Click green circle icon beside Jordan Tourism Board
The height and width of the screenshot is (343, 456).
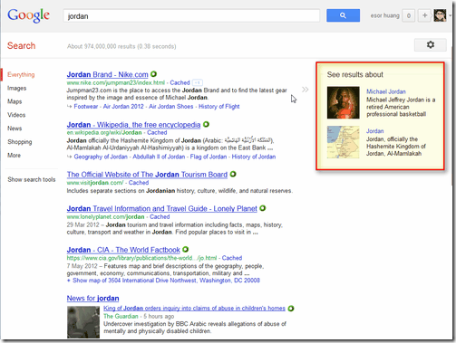click(x=233, y=174)
